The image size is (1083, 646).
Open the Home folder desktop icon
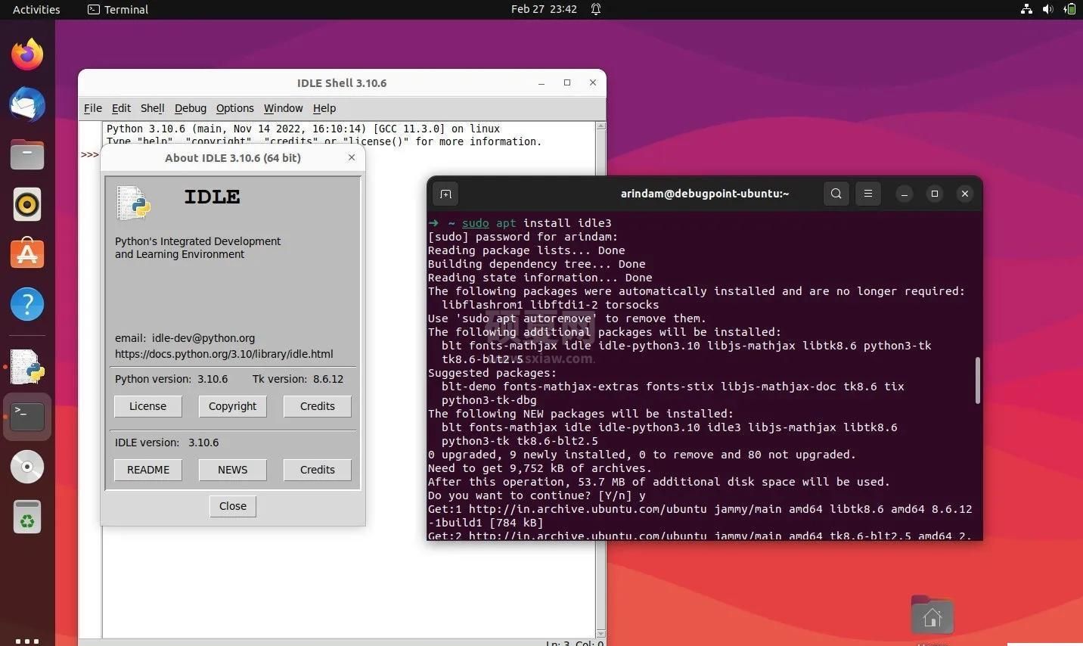932,616
